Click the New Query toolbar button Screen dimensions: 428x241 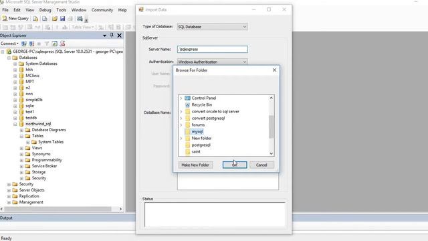click(15, 19)
